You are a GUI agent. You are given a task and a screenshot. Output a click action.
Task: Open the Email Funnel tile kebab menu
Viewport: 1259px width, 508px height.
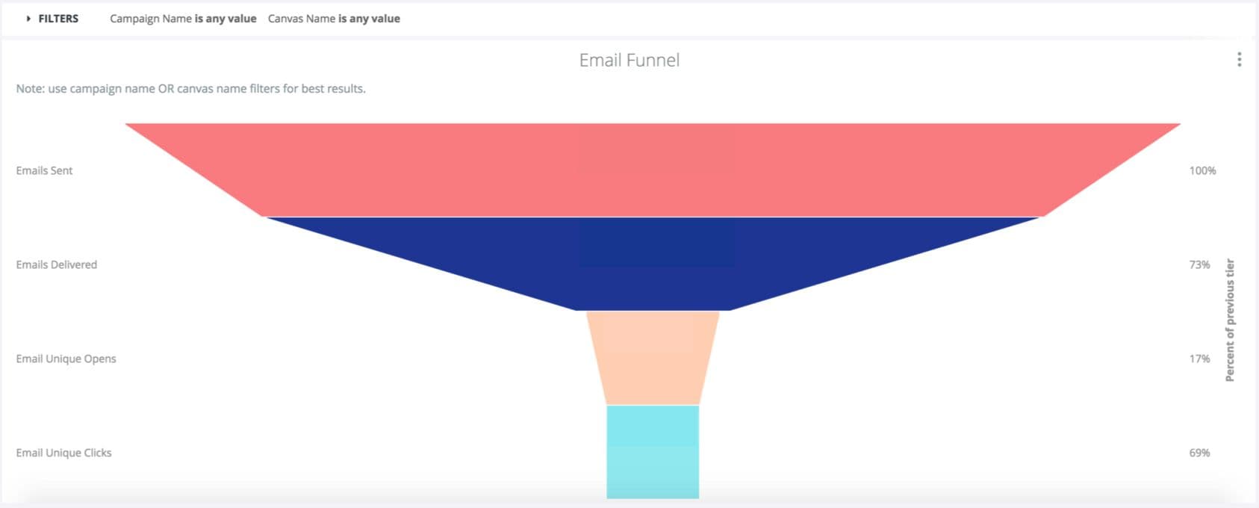[1240, 58]
